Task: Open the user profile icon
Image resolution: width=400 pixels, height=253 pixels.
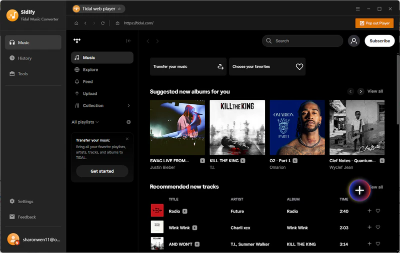Action: click(x=354, y=41)
